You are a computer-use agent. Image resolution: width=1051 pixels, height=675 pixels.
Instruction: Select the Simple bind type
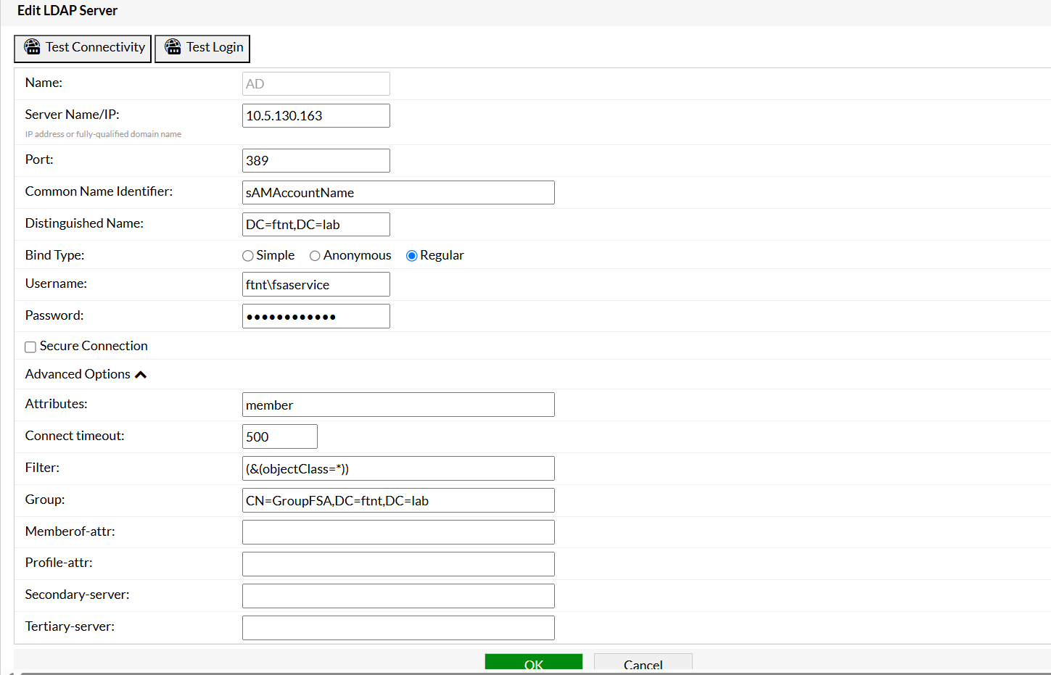[x=248, y=256]
